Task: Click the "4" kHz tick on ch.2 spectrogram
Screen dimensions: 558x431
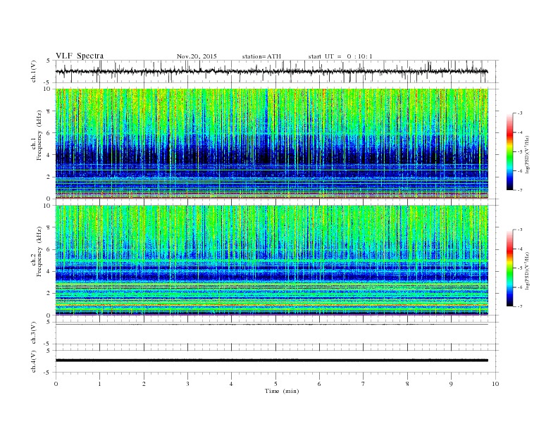Action: (49, 271)
